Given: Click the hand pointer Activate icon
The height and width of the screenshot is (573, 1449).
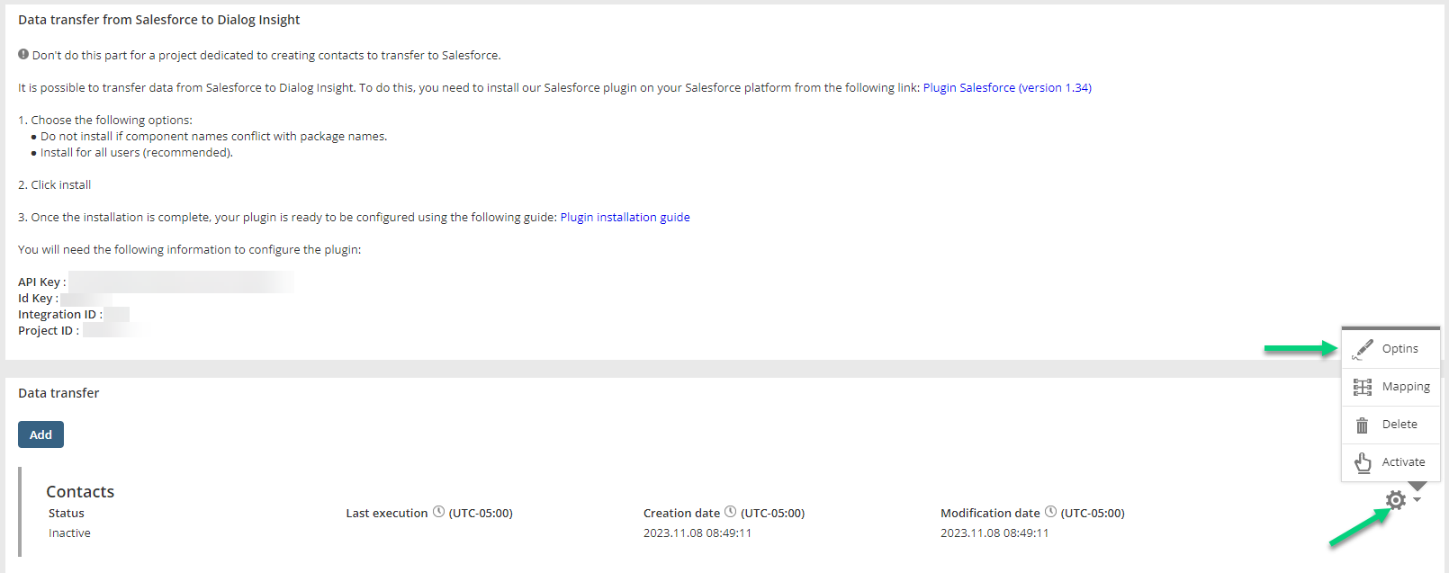Looking at the screenshot, I should click(1363, 462).
